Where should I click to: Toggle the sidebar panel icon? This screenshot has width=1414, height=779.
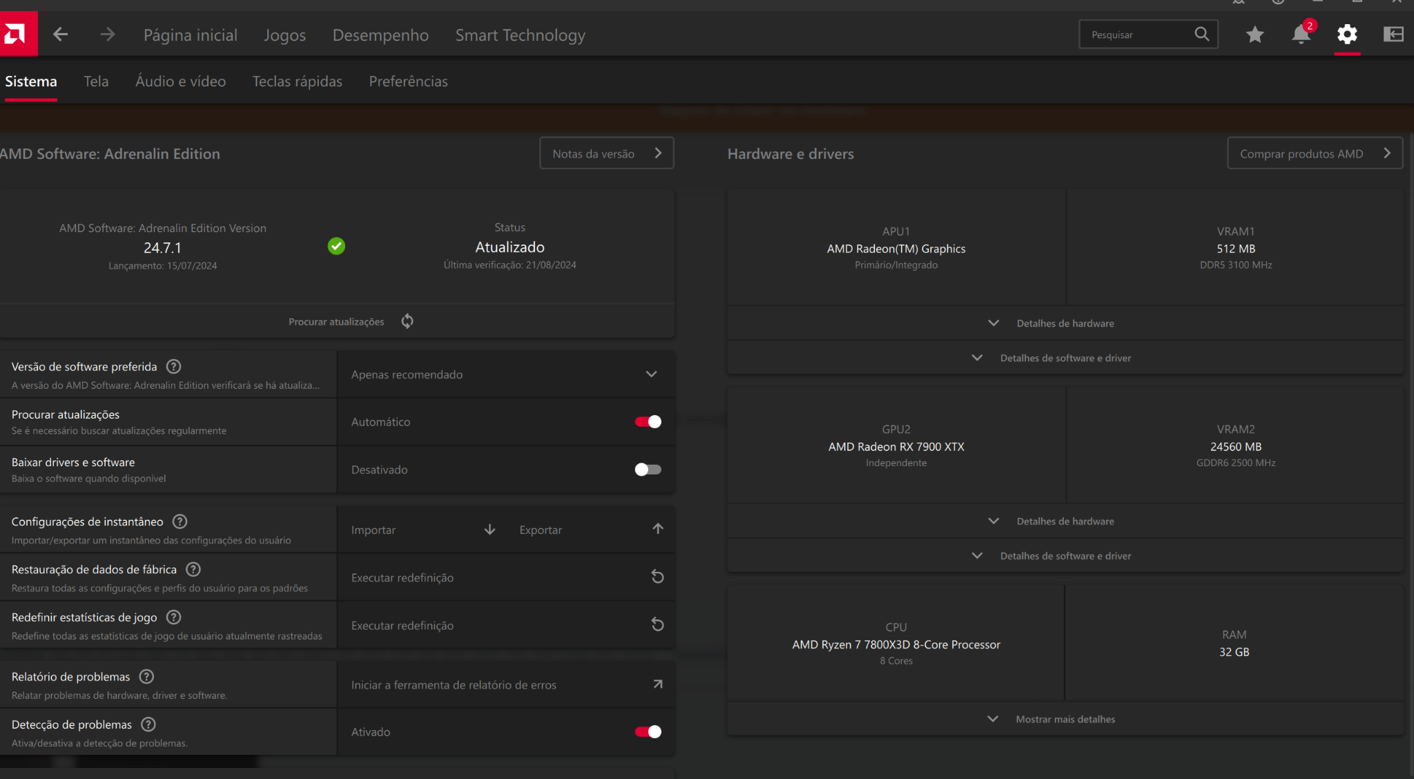1393,35
